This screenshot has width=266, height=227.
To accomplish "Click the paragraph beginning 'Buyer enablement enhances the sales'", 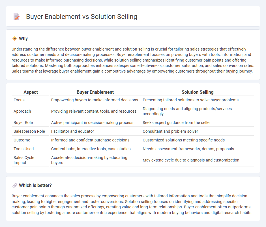I will pyautogui.click(x=132, y=204).
